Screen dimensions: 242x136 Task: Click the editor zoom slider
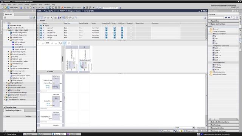tap(201, 128)
